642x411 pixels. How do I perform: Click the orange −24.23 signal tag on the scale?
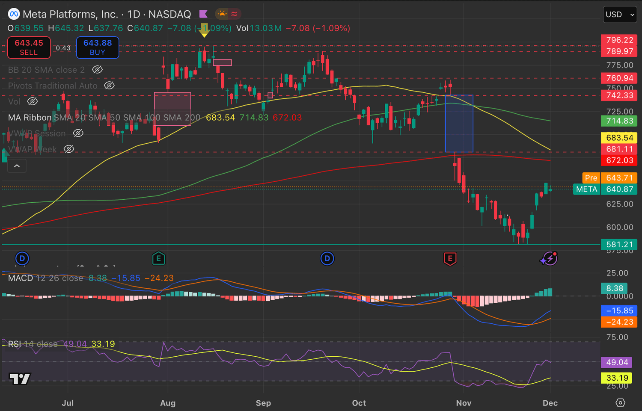tap(619, 322)
